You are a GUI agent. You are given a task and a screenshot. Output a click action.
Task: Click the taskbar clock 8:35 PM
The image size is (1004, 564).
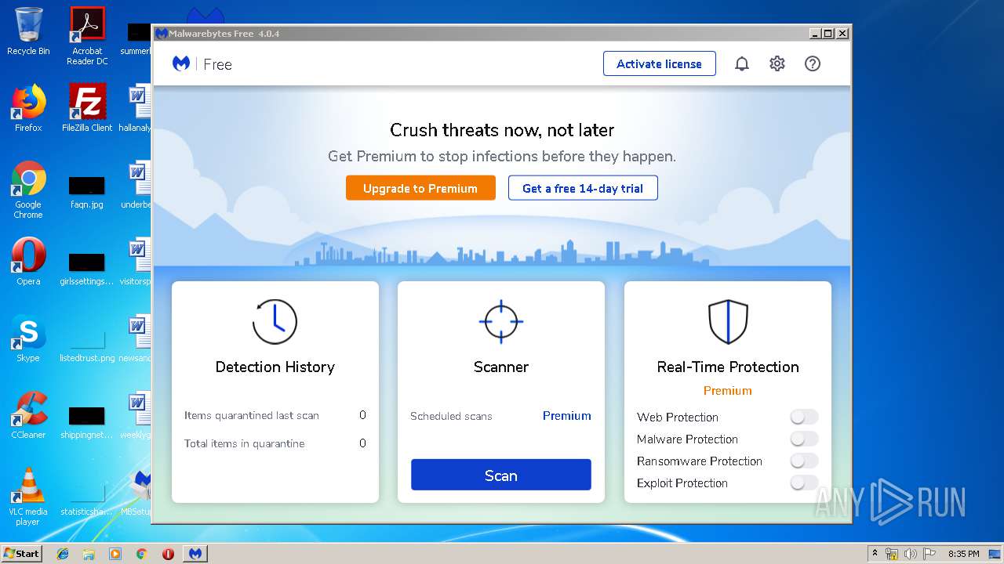[x=963, y=554]
